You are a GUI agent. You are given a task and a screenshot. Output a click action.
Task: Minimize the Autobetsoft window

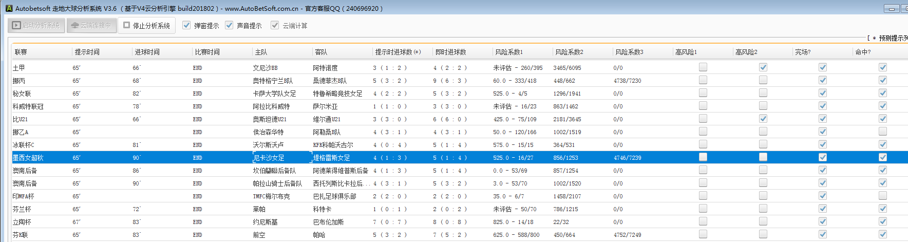[x=892, y=9]
